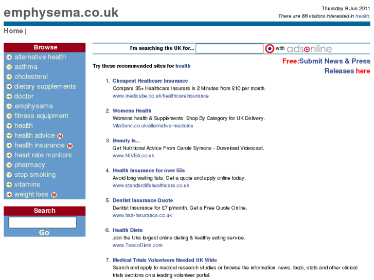
Task: Click the Go search button
Action: coord(44,233)
